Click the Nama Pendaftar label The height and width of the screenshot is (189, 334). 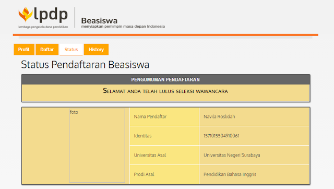coord(150,116)
